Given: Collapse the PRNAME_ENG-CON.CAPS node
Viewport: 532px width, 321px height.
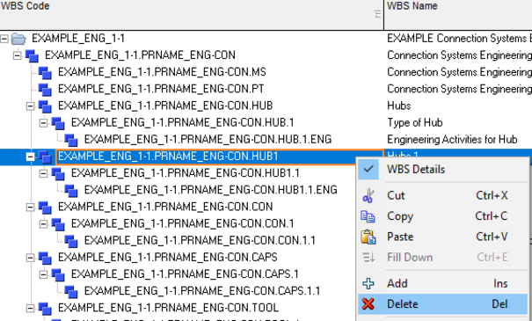Looking at the screenshot, I should 30,258.
